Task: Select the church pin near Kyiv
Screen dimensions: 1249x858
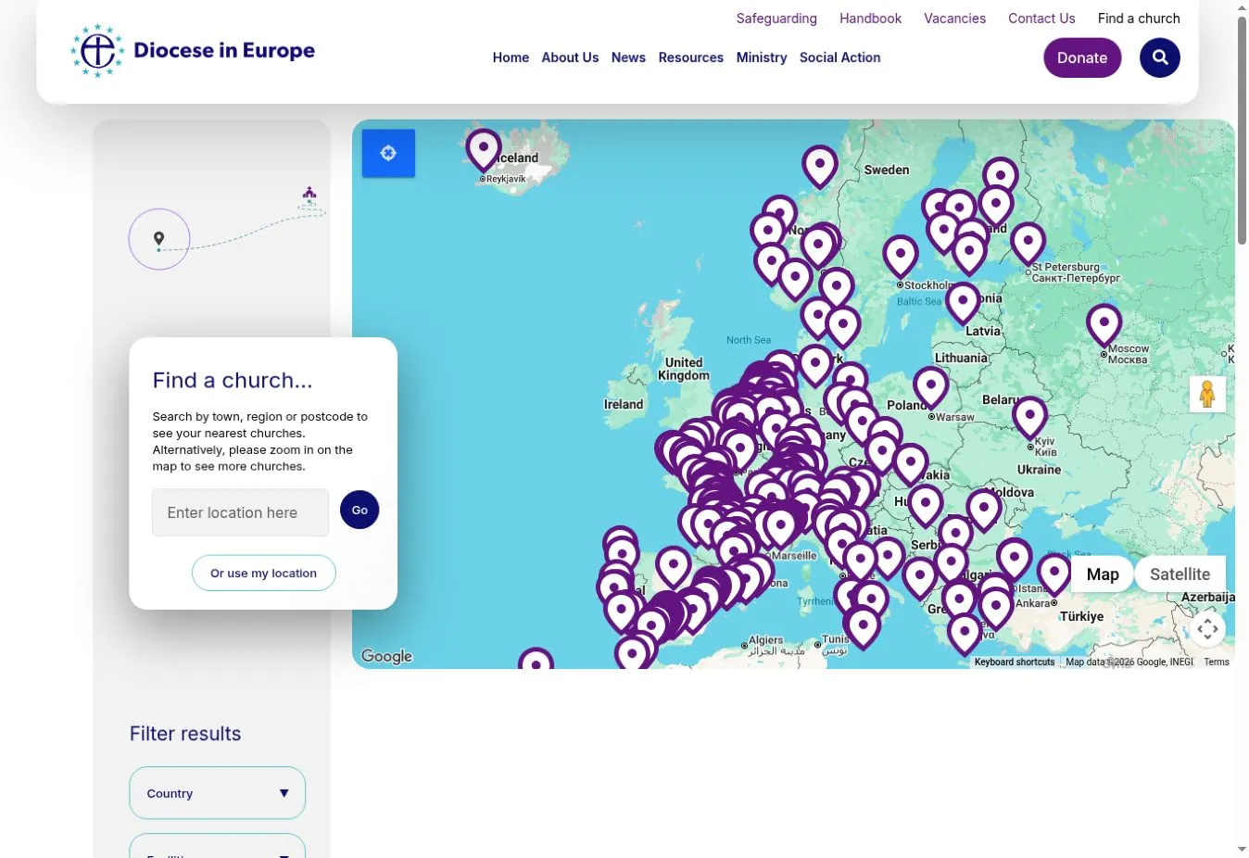Action: [1029, 419]
